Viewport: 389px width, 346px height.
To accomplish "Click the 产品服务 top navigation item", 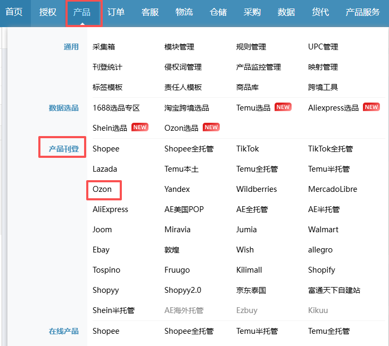I will coord(362,12).
